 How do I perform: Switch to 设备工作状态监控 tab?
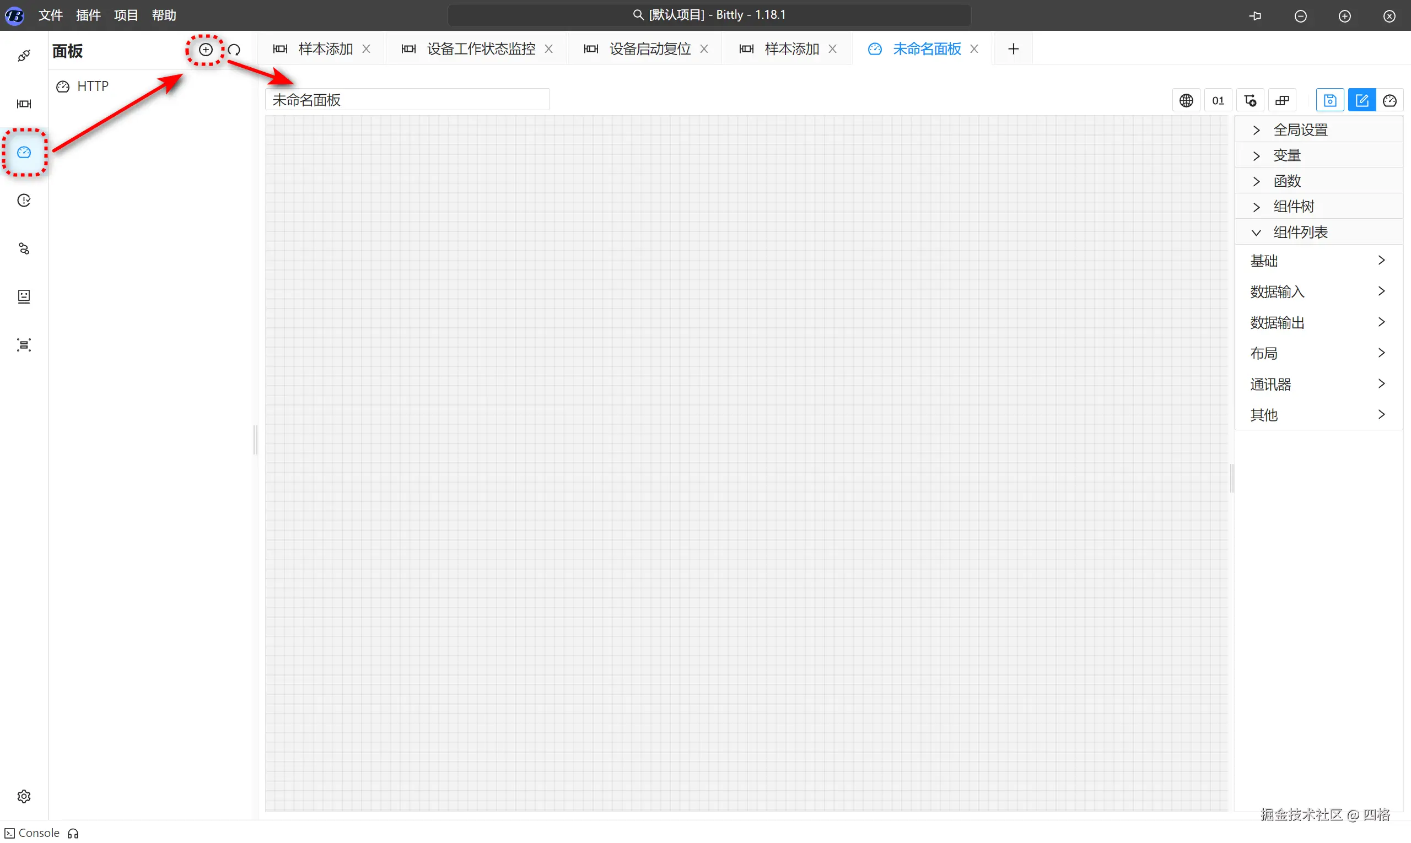click(481, 49)
